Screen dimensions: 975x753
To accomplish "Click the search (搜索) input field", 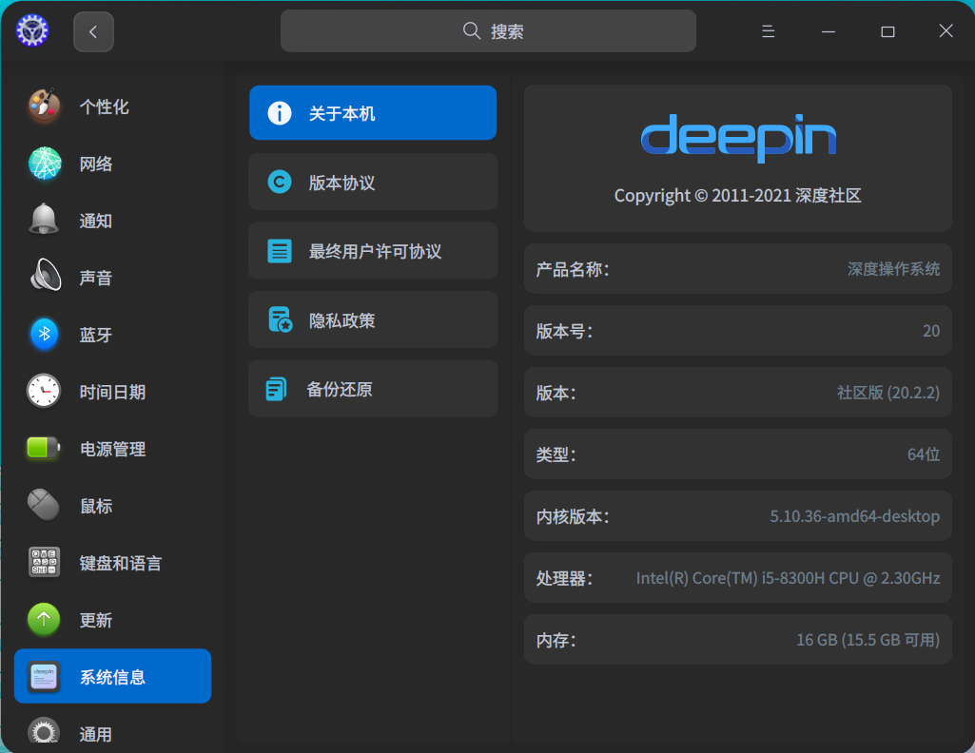I will [x=488, y=31].
